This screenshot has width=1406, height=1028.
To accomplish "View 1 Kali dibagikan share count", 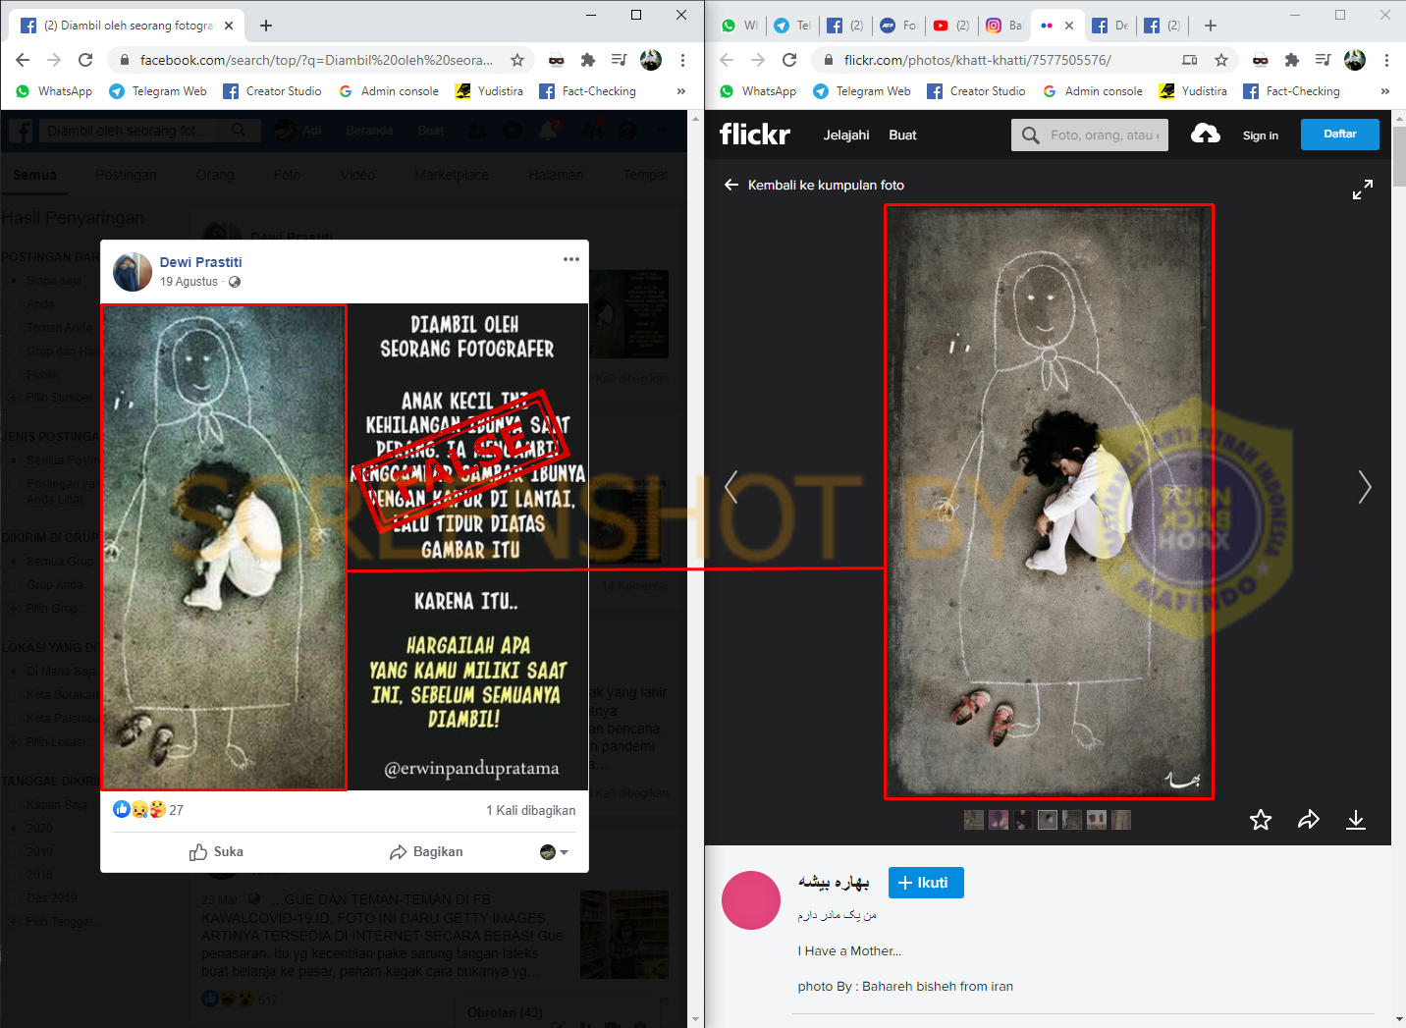I will coord(531,810).
